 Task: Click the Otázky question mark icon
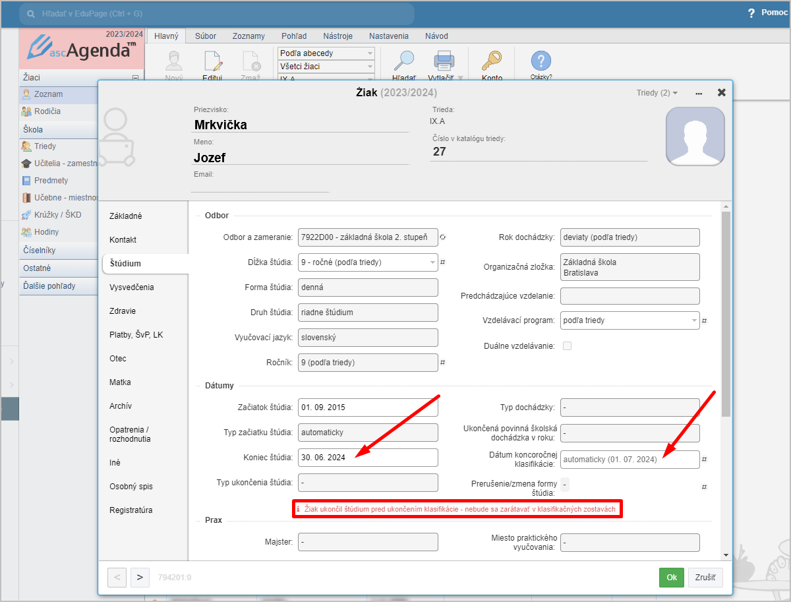pyautogui.click(x=541, y=61)
